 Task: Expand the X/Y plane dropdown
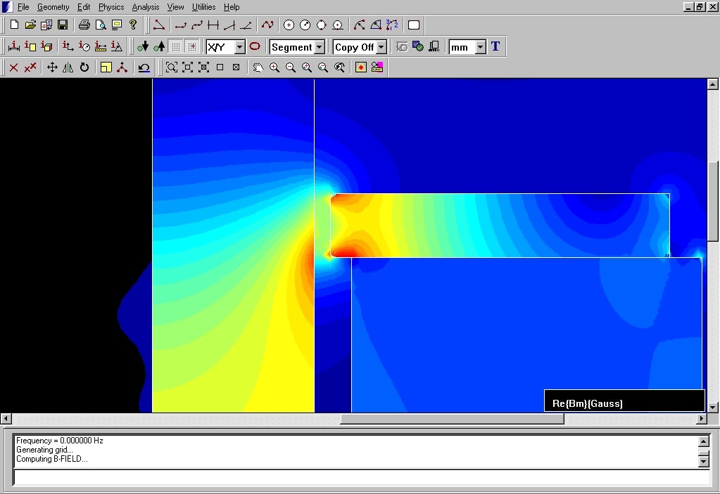[x=239, y=47]
